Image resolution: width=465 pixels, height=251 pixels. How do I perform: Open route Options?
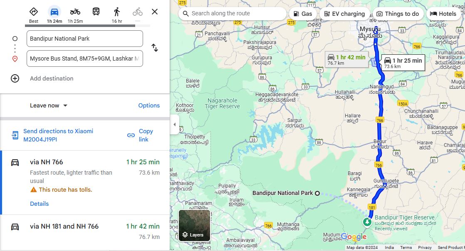[149, 105]
